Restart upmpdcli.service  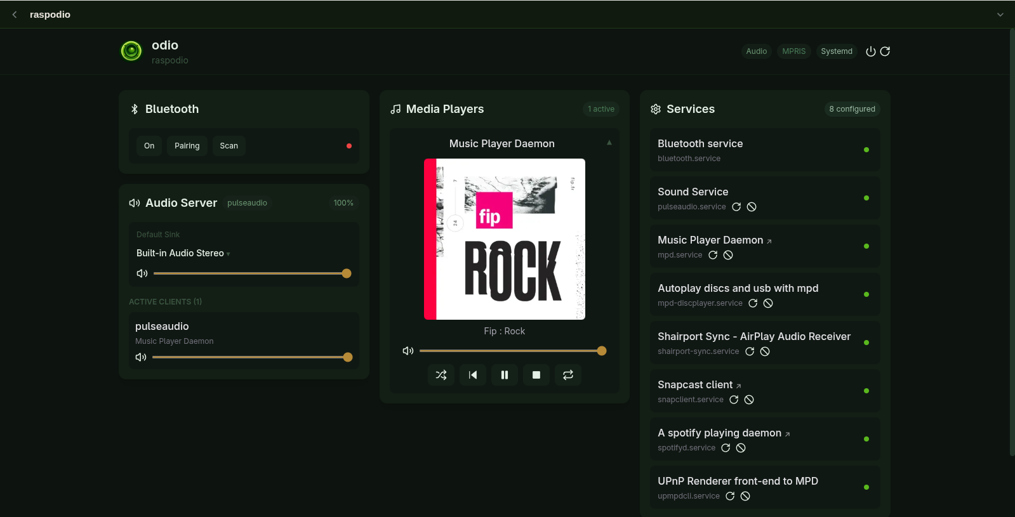pos(730,496)
